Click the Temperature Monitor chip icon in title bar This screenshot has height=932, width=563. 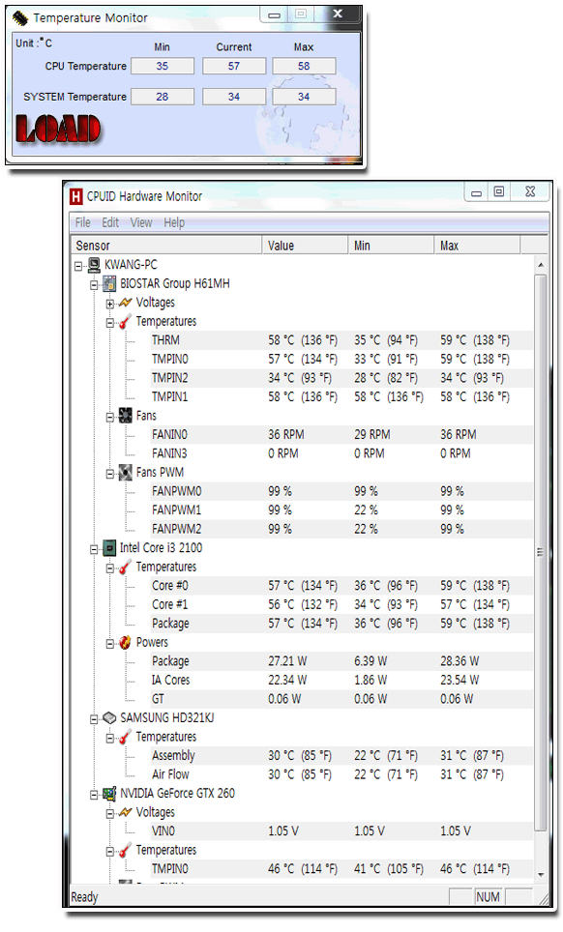(x=21, y=18)
